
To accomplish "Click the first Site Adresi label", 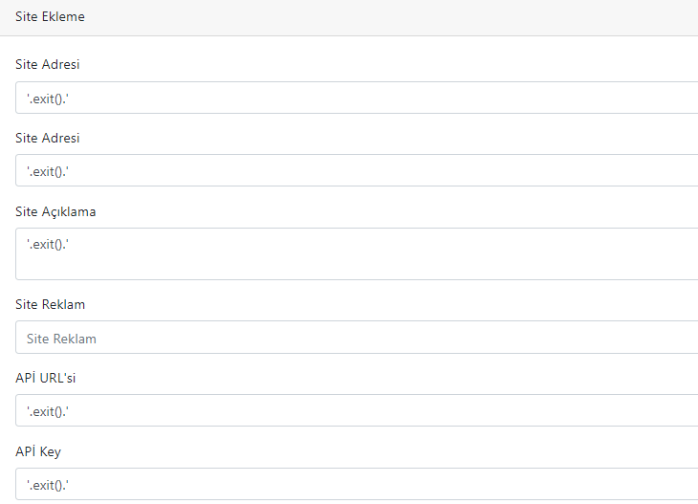I will (48, 65).
